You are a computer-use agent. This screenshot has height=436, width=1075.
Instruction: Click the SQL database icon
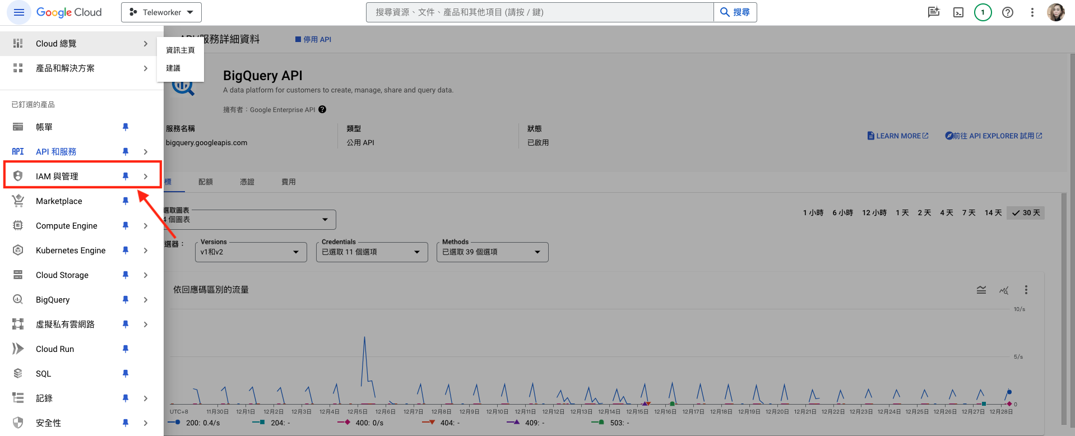[x=18, y=373]
